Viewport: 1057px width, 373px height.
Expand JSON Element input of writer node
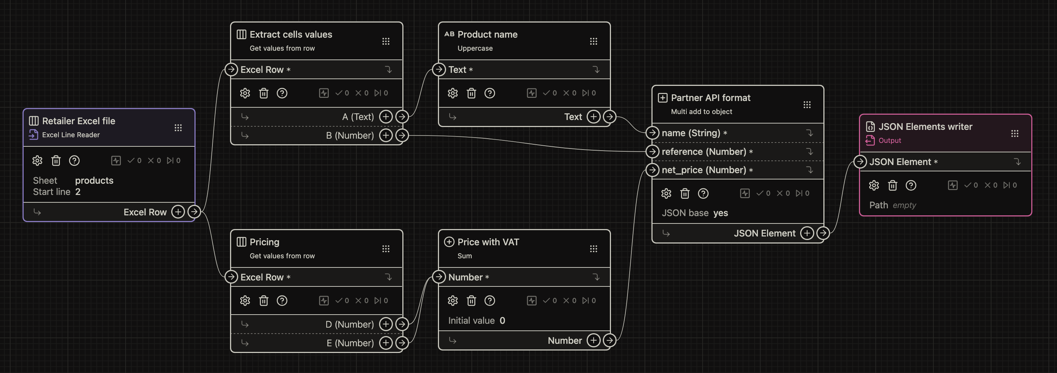1018,162
